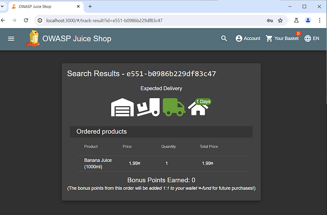Viewport: 327px width, 215px height.
Task: Click the browser forward arrow
Action: click(x=14, y=20)
